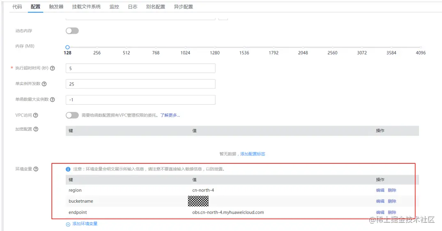Screen dimensions: 442x231
Task: Click the 添加配置标签 link
Action: pos(253,154)
